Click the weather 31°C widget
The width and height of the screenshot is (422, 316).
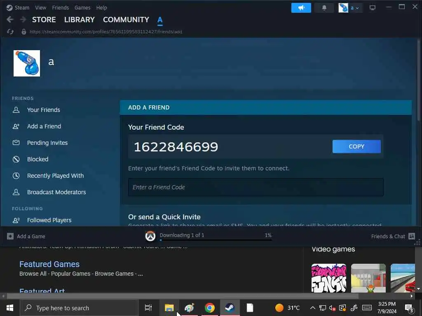click(287, 308)
